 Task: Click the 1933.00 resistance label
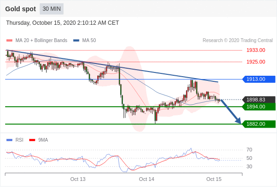[256, 50]
